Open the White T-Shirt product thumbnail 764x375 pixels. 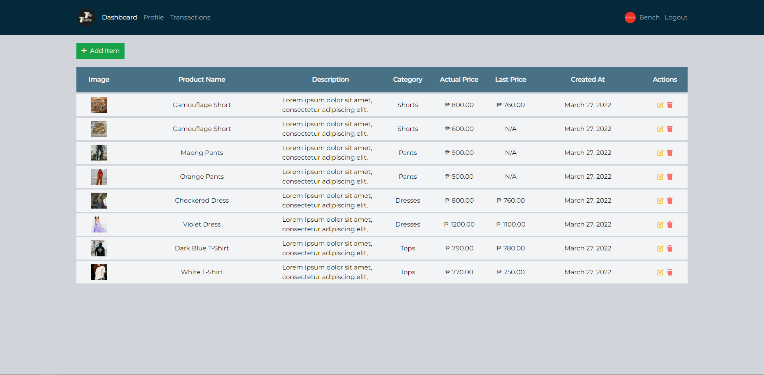(99, 272)
